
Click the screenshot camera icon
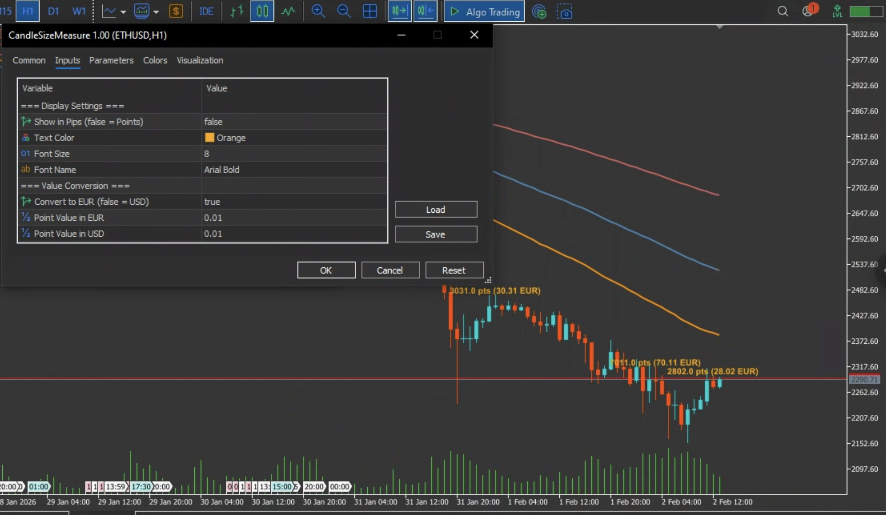[565, 12]
